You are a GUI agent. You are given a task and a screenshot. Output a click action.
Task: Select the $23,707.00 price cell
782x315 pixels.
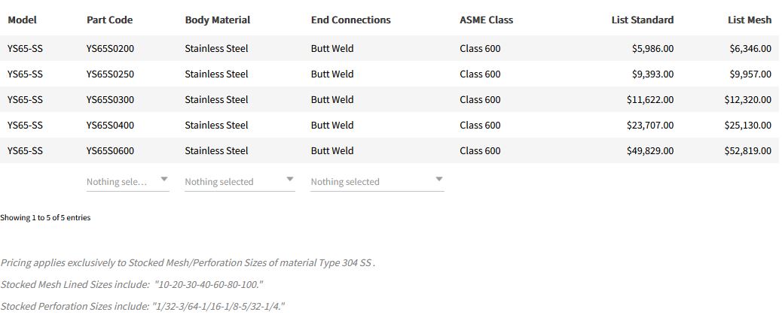650,126
